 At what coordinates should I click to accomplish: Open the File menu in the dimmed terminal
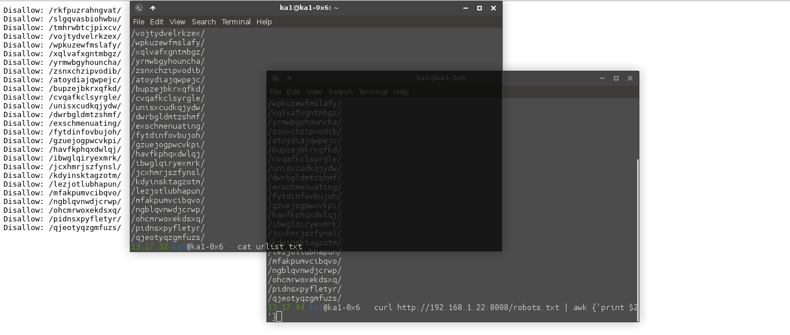276,92
